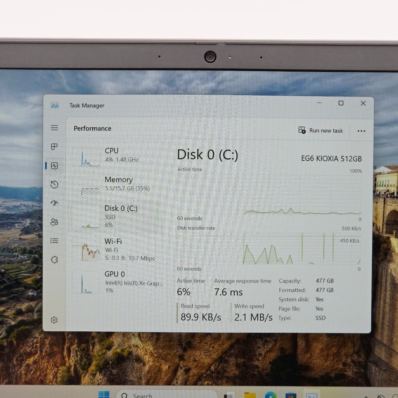This screenshot has width=398, height=398.
Task: Close the Task Manager window
Action: 363,103
